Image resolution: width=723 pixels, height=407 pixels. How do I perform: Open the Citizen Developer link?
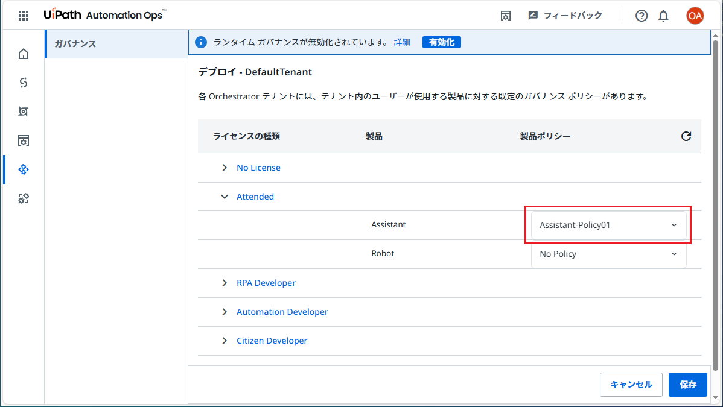(x=272, y=341)
